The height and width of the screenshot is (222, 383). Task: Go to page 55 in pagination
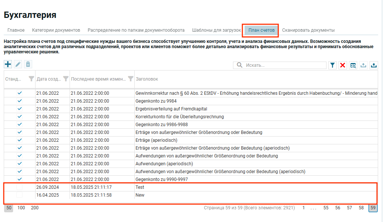(x=326, y=208)
